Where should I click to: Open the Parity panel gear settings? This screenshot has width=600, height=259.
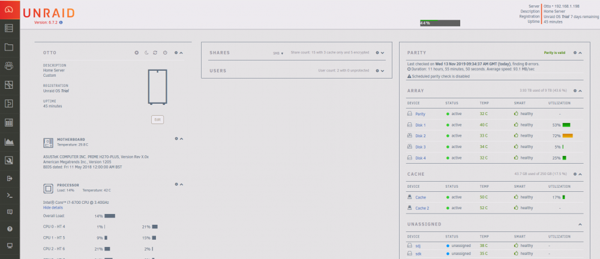pos(575,53)
